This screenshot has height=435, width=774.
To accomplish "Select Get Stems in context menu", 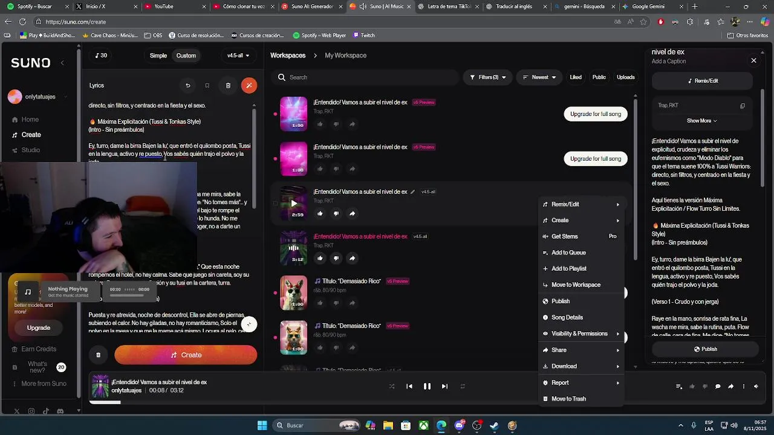I will (x=581, y=237).
